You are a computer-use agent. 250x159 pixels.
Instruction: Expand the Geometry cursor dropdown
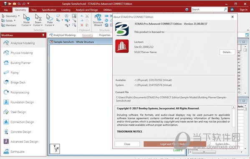pos(19,16)
